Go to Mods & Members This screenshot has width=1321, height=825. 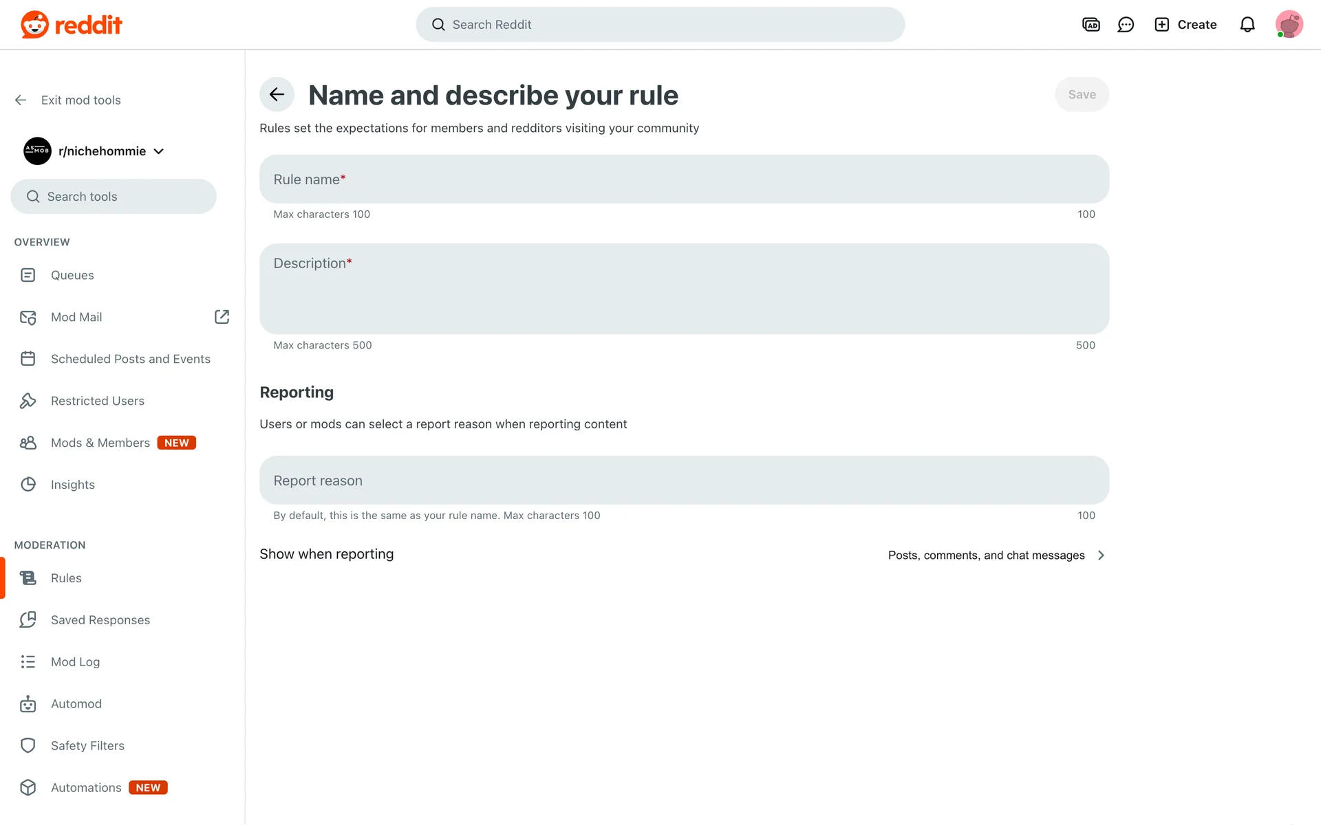pyautogui.click(x=100, y=443)
